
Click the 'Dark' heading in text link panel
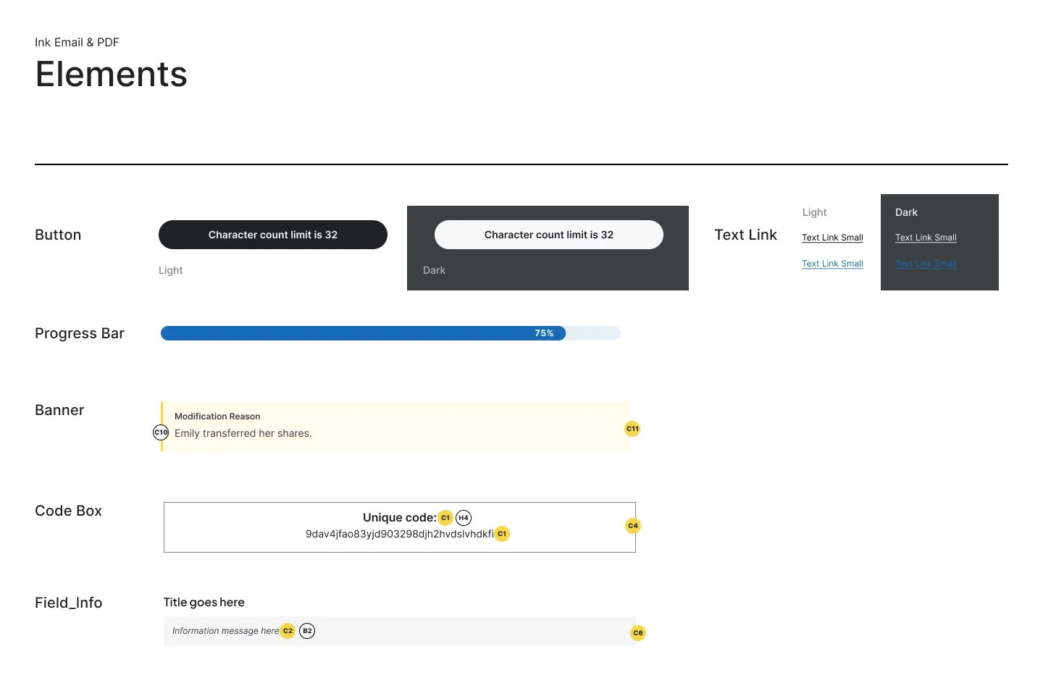(x=906, y=212)
